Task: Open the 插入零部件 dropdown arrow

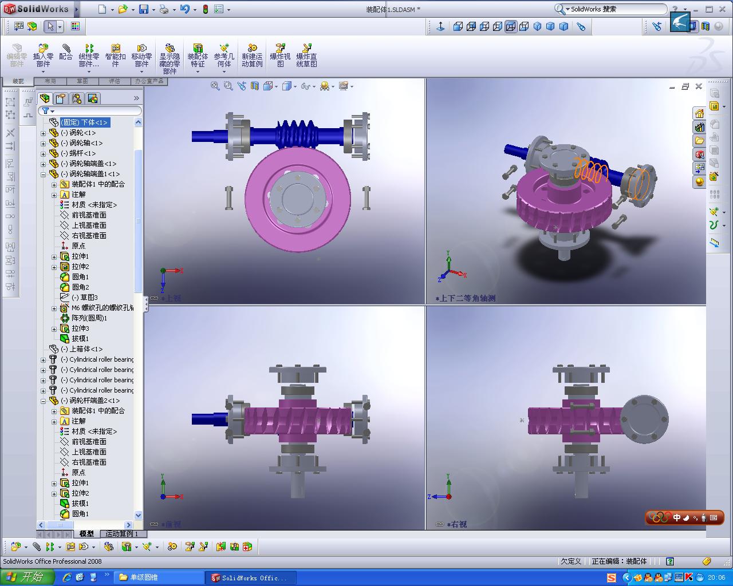Action: (x=43, y=71)
